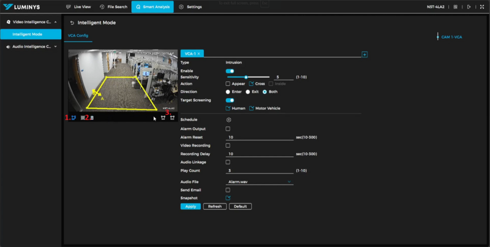Click the logout icon in top bar
The height and width of the screenshot is (247, 490).
[469, 7]
